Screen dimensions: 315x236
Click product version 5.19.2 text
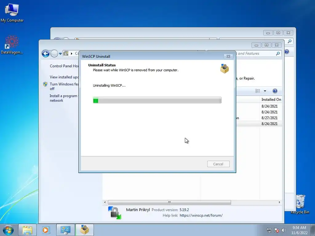tap(184, 210)
